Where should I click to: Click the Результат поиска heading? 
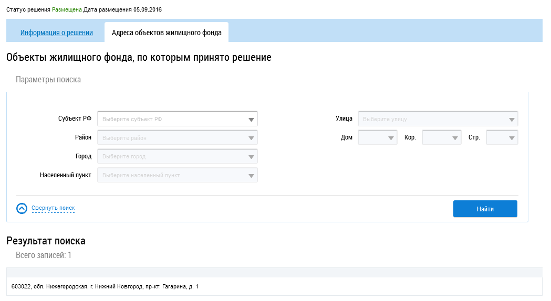tap(46, 241)
